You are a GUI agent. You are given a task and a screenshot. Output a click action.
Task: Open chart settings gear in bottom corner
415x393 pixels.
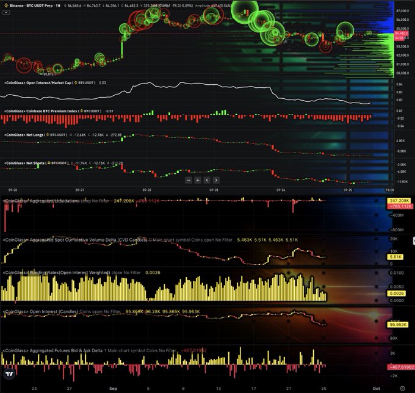point(403,389)
